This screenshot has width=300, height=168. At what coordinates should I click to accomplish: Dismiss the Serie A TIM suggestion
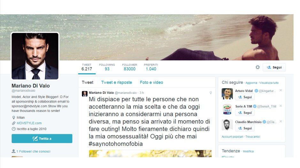click(x=281, y=106)
